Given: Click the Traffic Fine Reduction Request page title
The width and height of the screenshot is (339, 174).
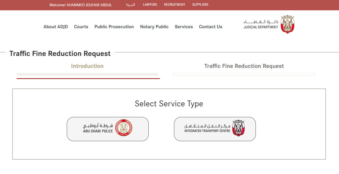Looking at the screenshot, I should (60, 54).
